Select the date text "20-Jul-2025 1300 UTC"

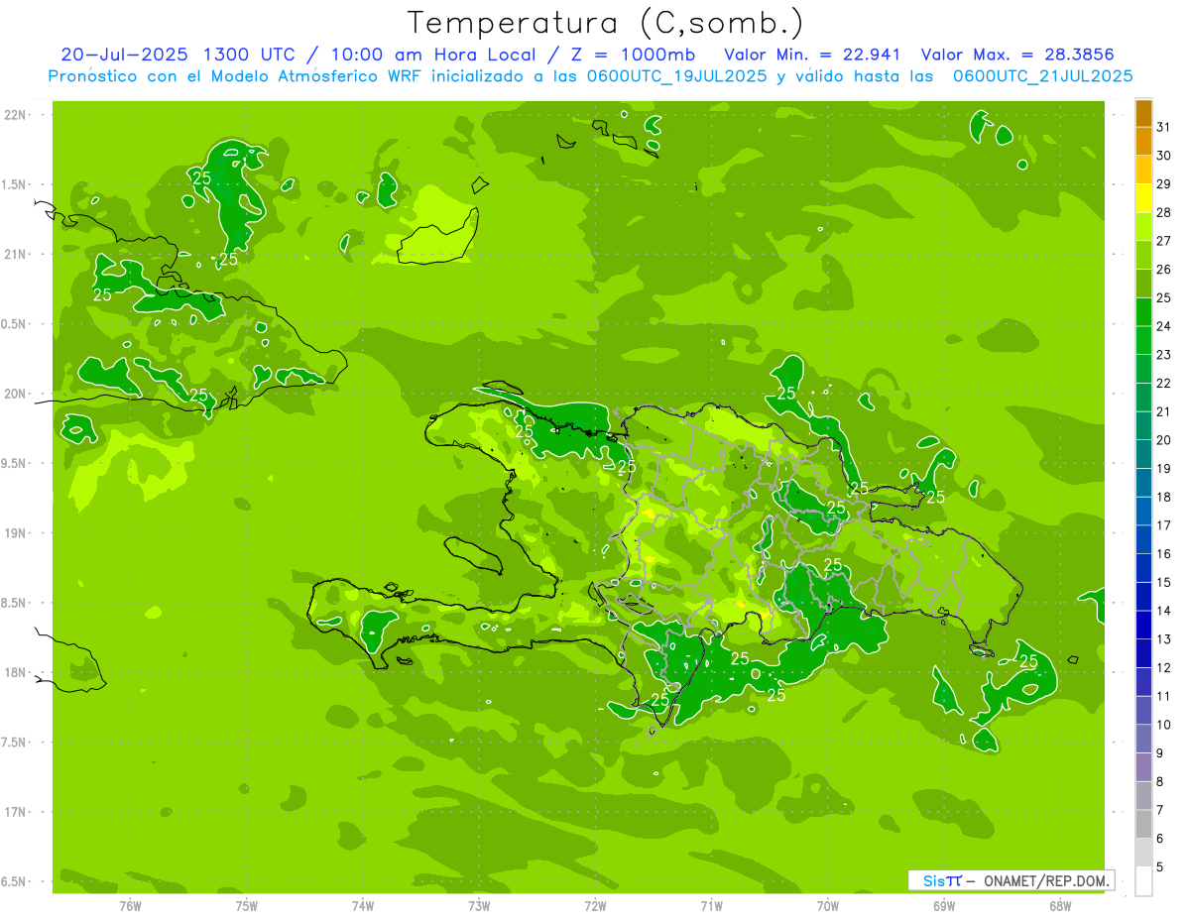tap(178, 54)
